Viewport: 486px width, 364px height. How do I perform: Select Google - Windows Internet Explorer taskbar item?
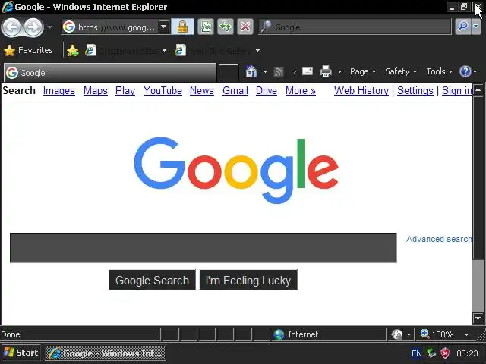[106, 353]
